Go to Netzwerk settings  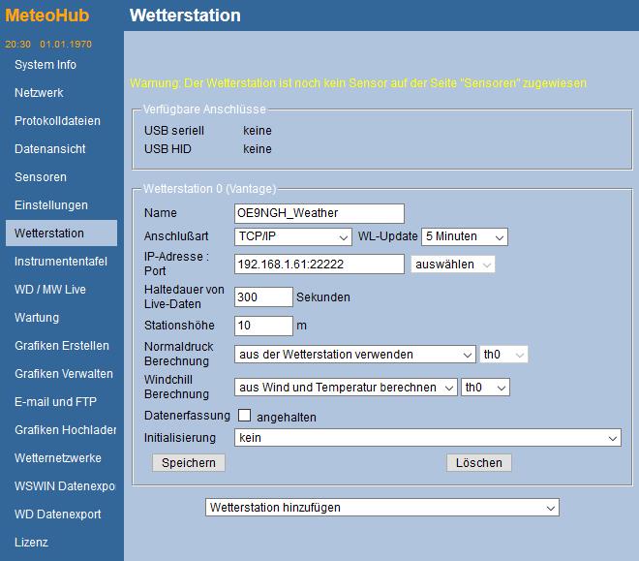click(x=39, y=93)
